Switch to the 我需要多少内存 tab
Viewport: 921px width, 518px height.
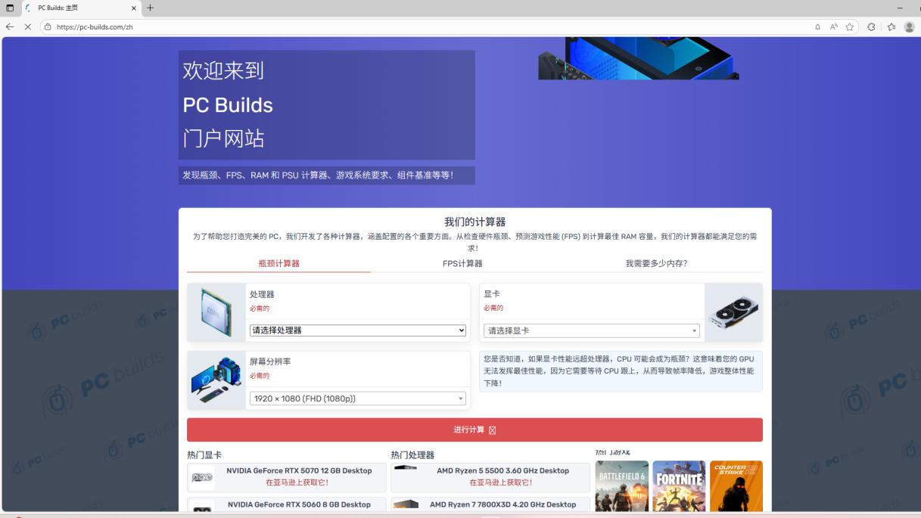658,264
